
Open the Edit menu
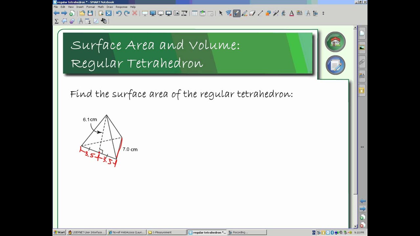tap(63, 7)
